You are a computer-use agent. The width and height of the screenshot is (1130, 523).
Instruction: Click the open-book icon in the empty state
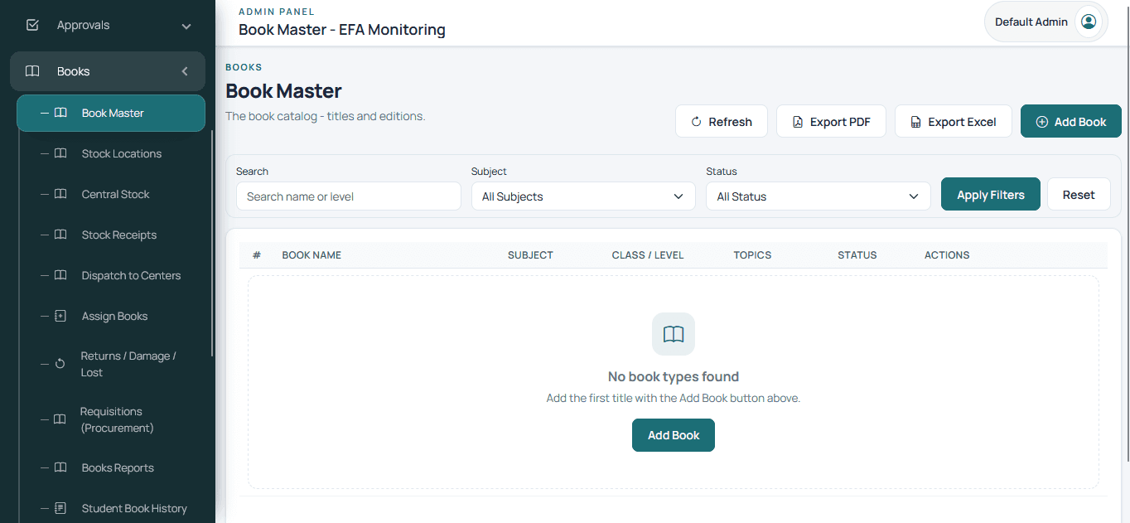tap(674, 334)
